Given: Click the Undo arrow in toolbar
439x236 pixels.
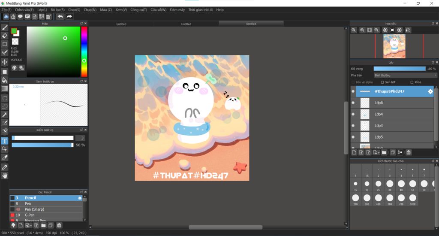Looking at the screenshot, I should pyautogui.click(x=60, y=17).
